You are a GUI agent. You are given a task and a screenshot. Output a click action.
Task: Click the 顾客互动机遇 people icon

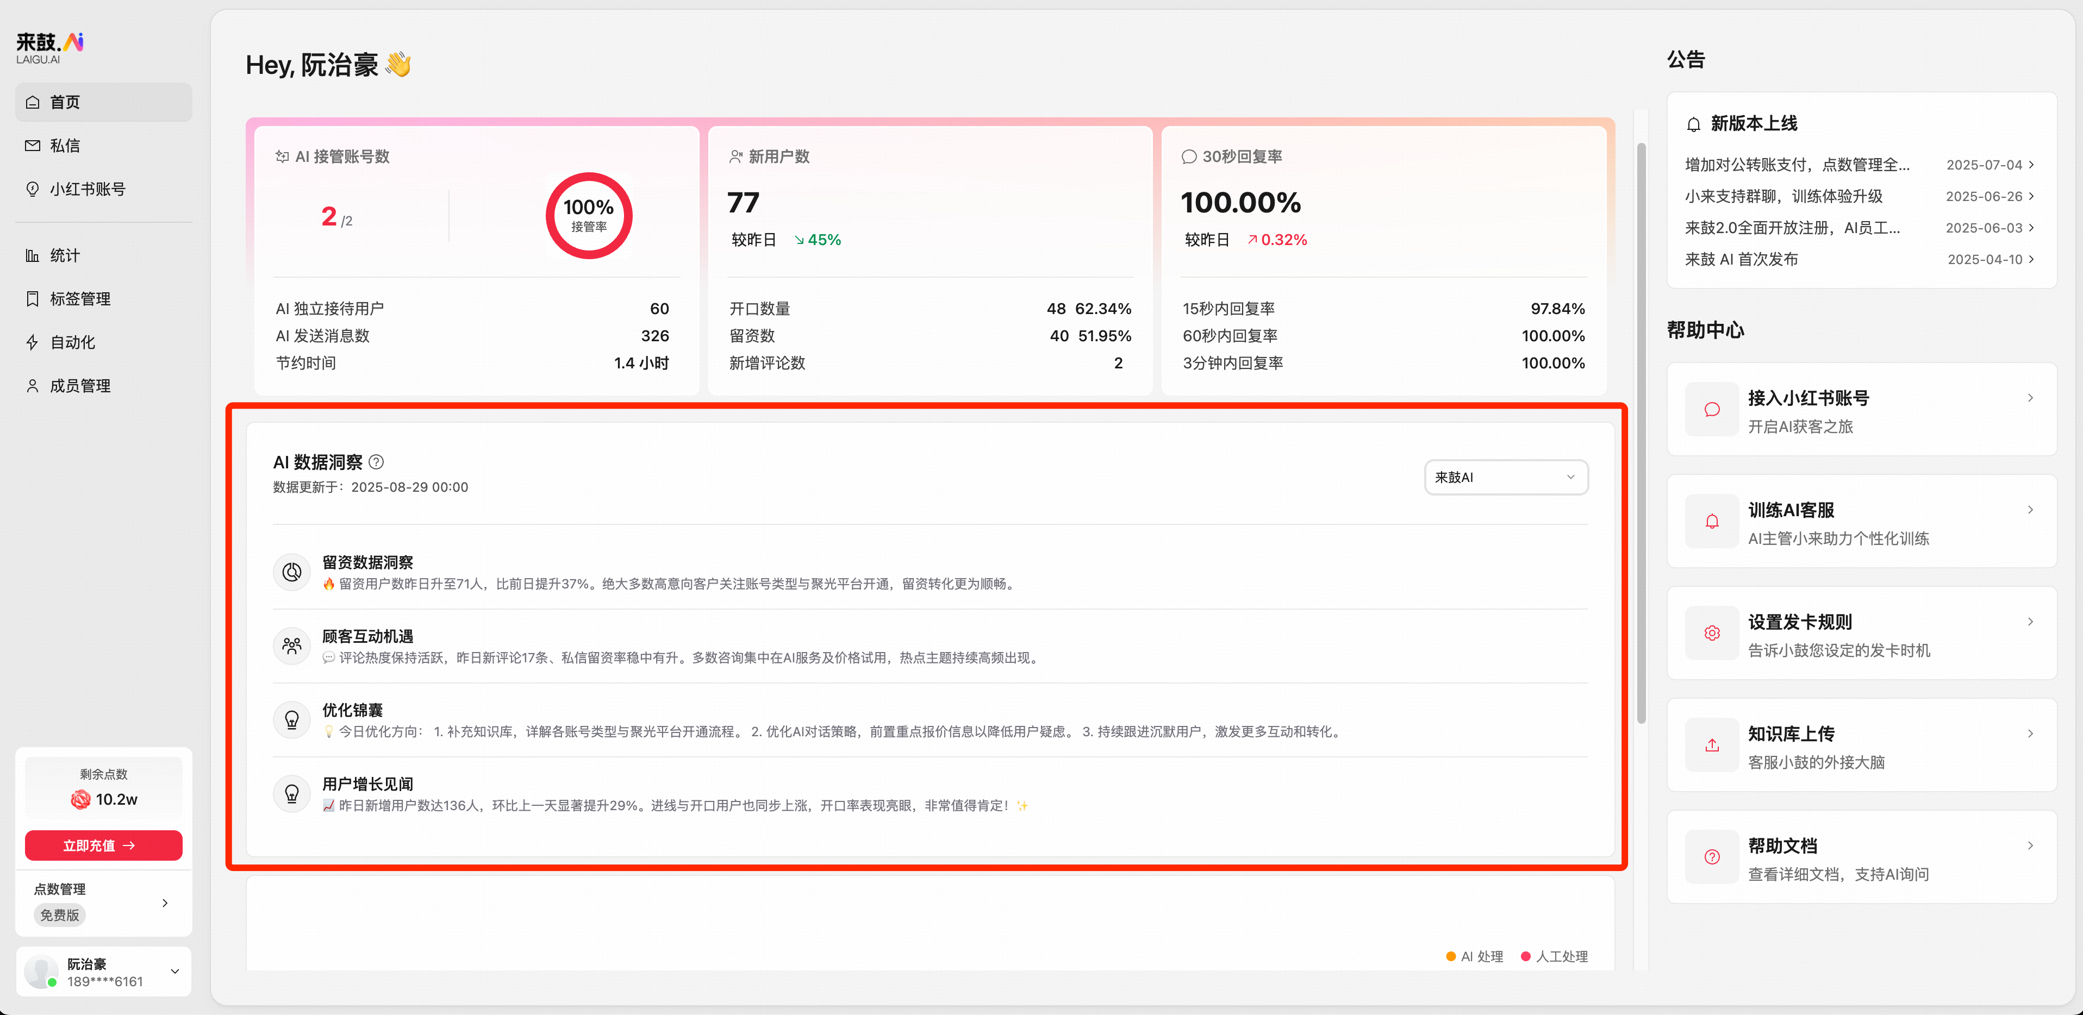pyautogui.click(x=292, y=646)
